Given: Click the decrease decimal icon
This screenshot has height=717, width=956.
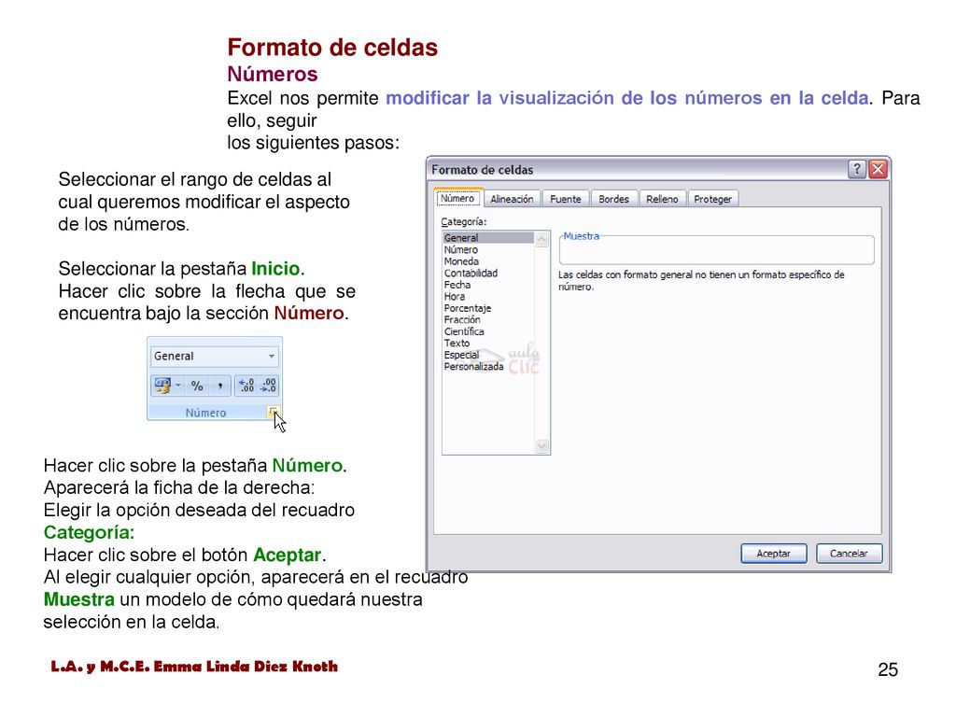Looking at the screenshot, I should click(268, 386).
